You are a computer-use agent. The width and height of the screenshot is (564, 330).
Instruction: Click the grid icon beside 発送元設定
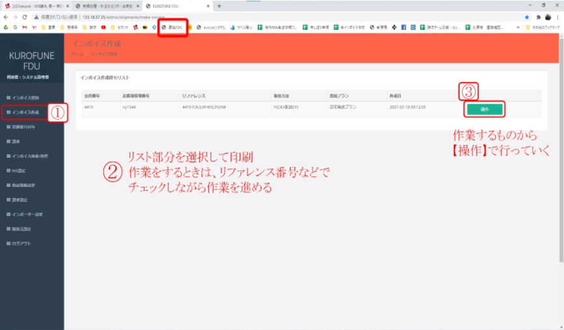8,229
